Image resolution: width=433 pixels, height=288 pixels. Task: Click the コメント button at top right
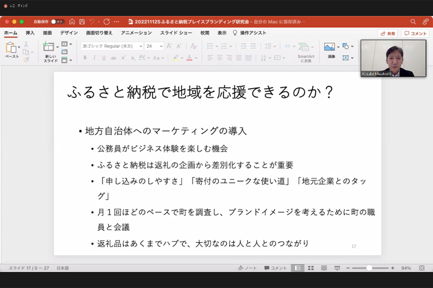pos(415,34)
